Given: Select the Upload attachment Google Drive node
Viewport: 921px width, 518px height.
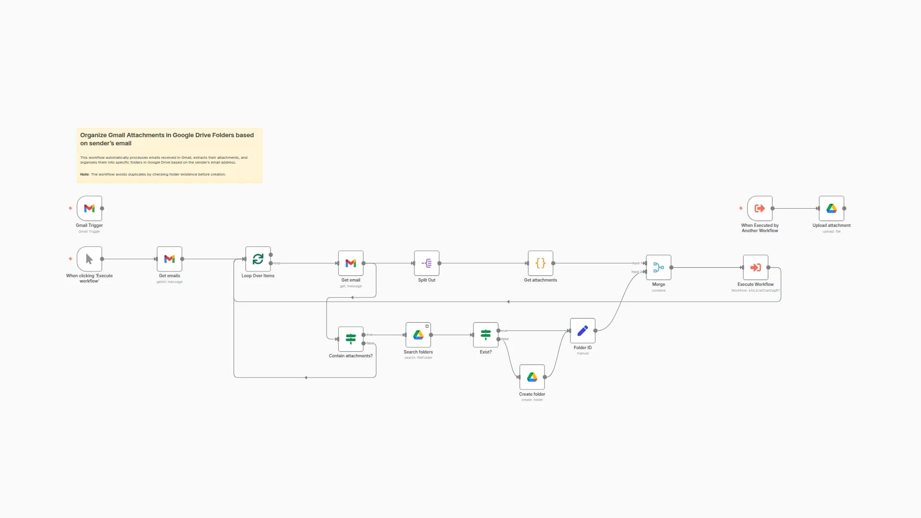Looking at the screenshot, I should 831,208.
